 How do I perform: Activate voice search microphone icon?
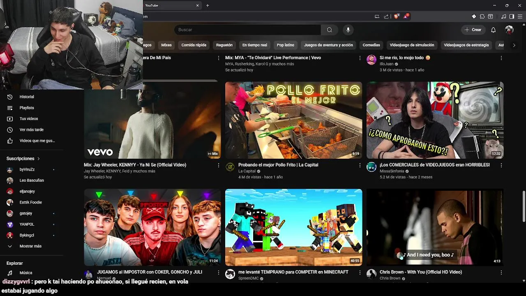tap(348, 30)
